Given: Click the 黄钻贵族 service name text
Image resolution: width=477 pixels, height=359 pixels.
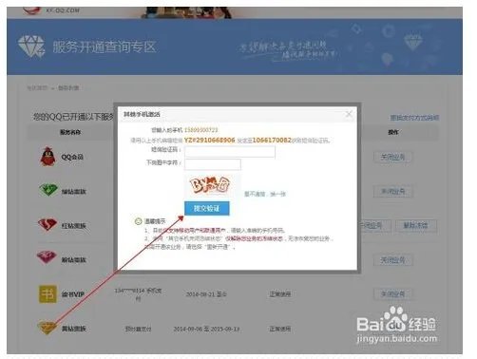Looking at the screenshot, I should click(74, 329).
